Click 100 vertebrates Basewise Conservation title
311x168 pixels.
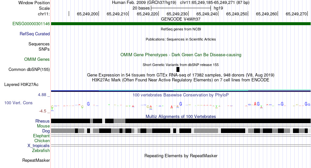coord(181,95)
